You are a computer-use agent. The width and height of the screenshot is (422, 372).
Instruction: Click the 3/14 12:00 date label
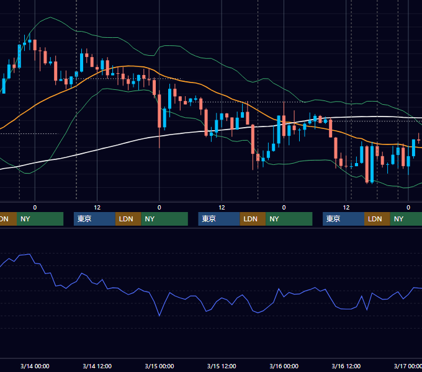(x=97, y=366)
